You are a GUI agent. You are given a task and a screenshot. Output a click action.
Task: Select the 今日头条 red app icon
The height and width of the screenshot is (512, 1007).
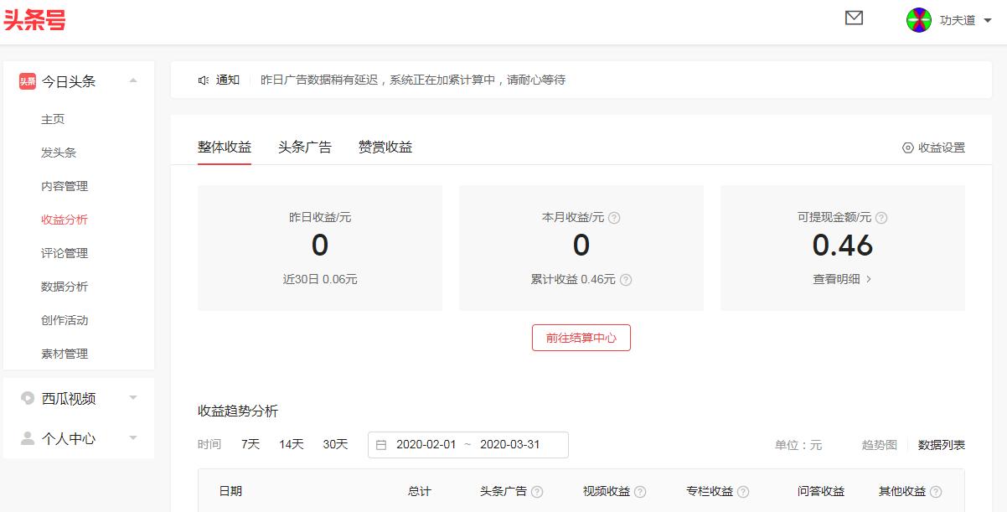(28, 80)
